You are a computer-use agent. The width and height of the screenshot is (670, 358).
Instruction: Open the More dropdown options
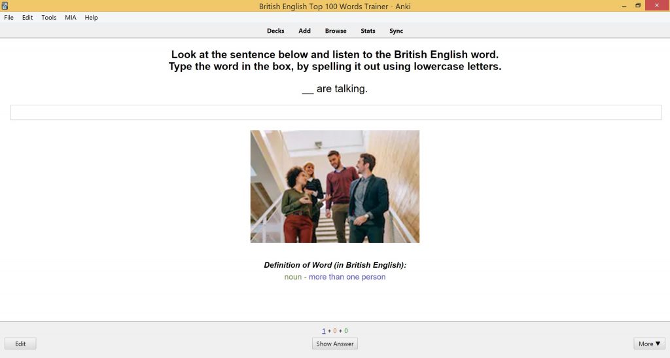point(650,344)
